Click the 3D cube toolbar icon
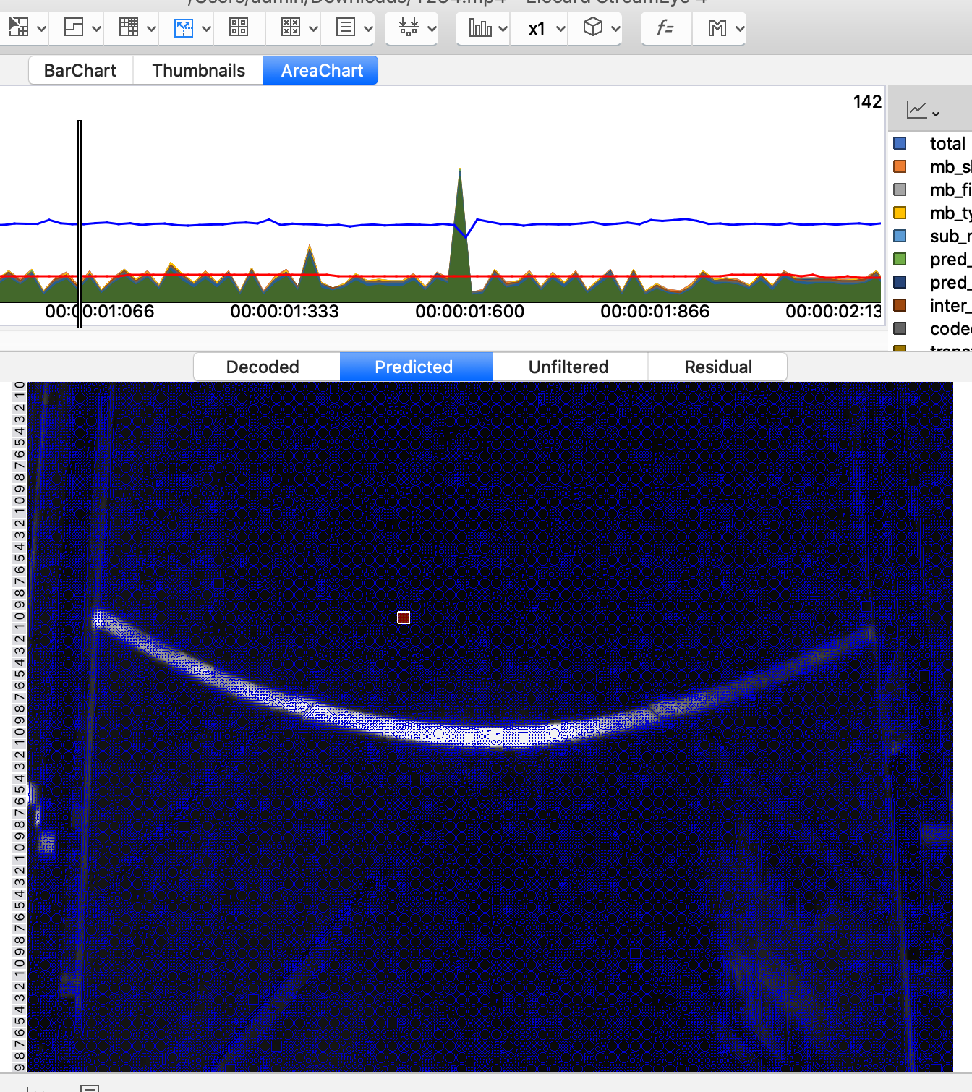Screen dimensions: 972x1092 [593, 28]
